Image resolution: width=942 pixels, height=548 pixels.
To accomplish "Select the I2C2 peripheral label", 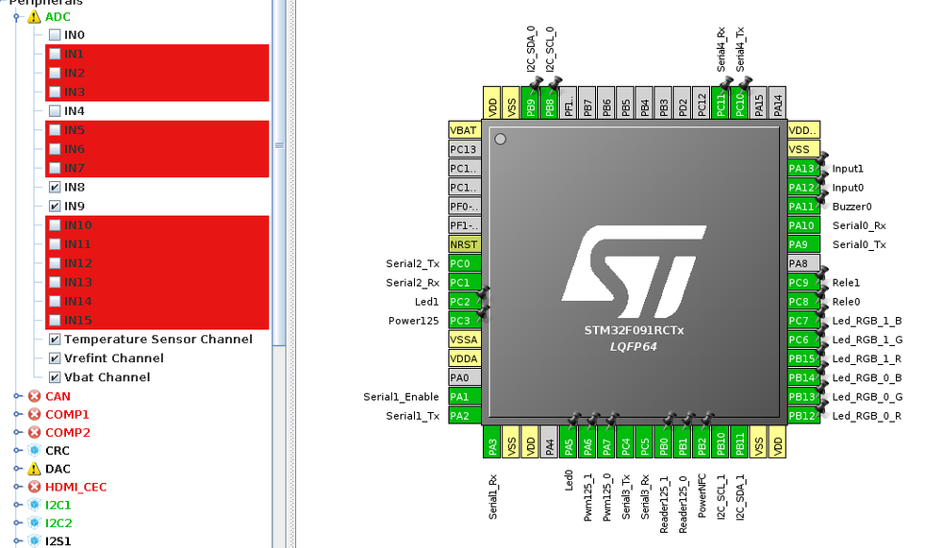I will click(58, 523).
